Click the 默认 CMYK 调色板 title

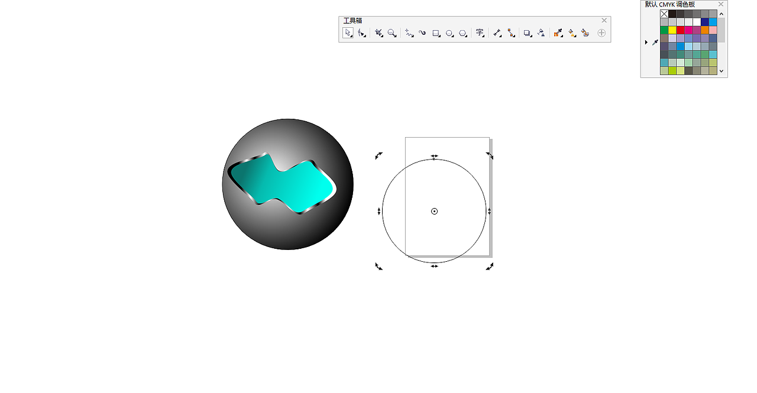click(670, 4)
